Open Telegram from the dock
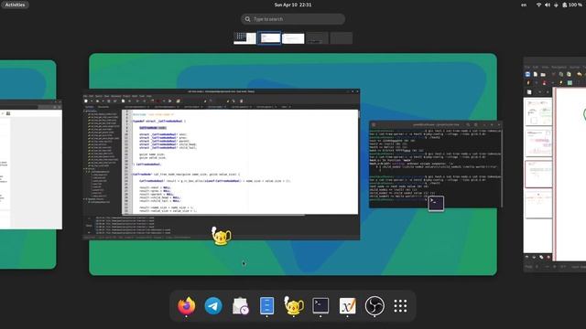586x329 pixels. [213, 306]
